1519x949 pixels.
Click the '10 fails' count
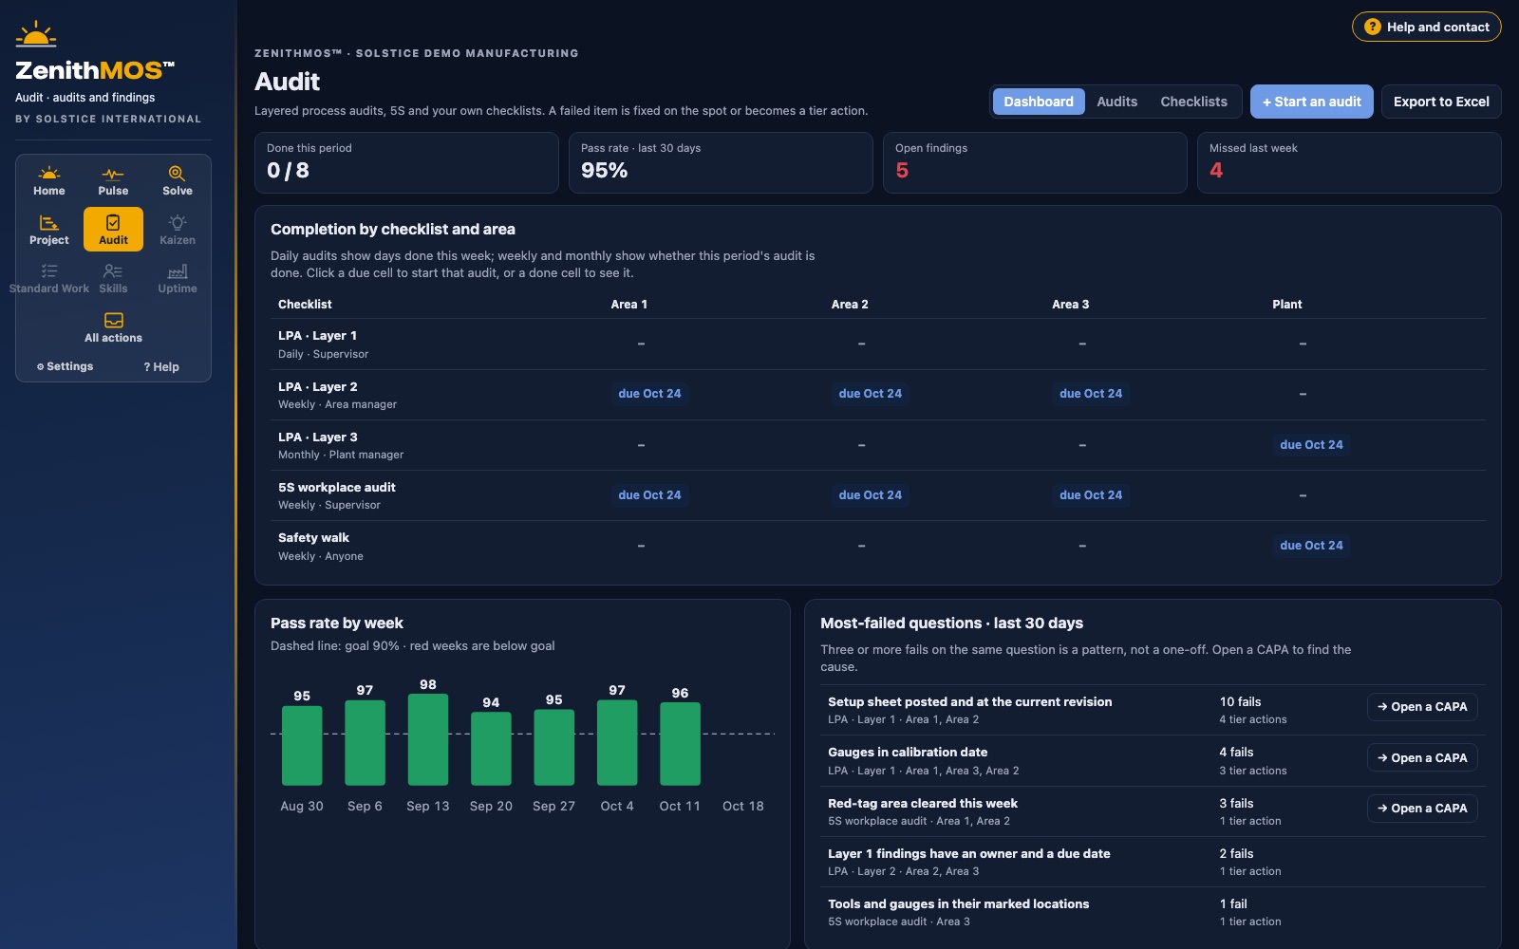click(x=1240, y=702)
